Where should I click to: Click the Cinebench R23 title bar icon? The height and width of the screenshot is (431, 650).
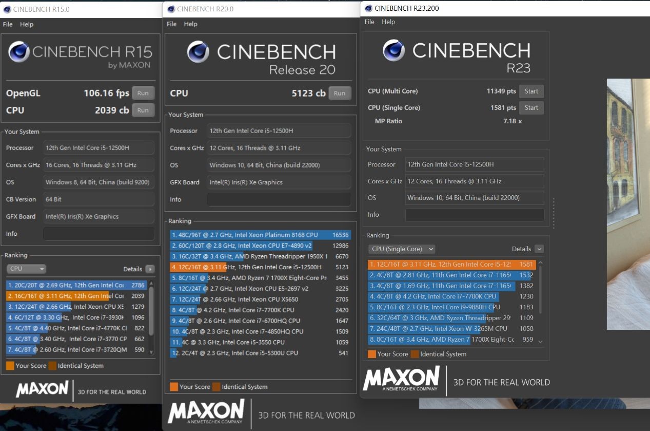pos(368,8)
